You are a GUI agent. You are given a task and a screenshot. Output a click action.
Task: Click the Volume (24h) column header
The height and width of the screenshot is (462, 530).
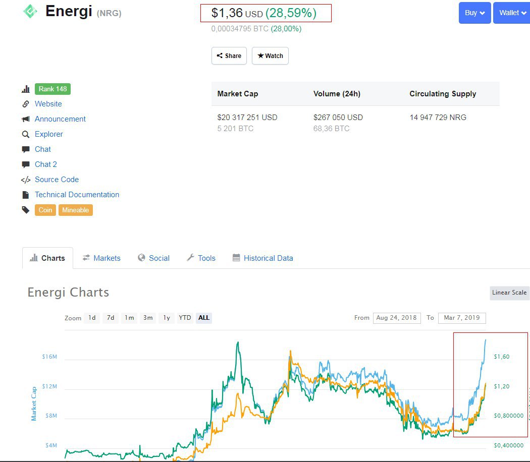(x=337, y=94)
